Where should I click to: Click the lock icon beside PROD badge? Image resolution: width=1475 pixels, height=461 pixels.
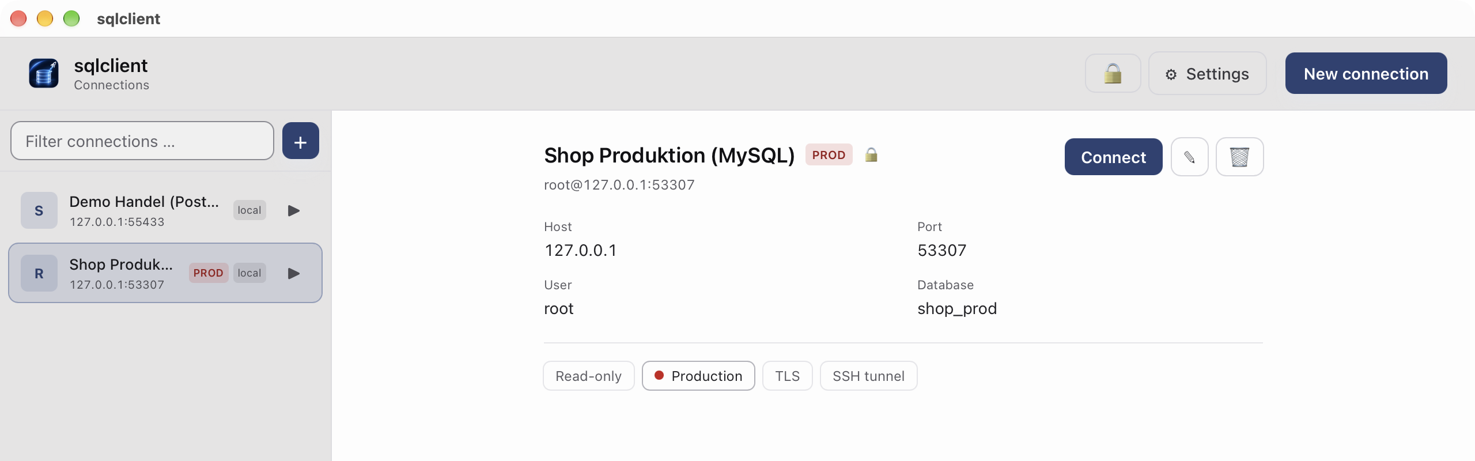pos(871,154)
